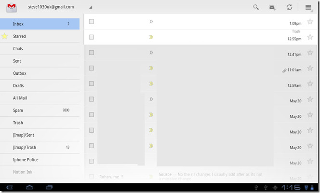Open the Starred folder
The image size is (320, 193).
tap(40, 36)
